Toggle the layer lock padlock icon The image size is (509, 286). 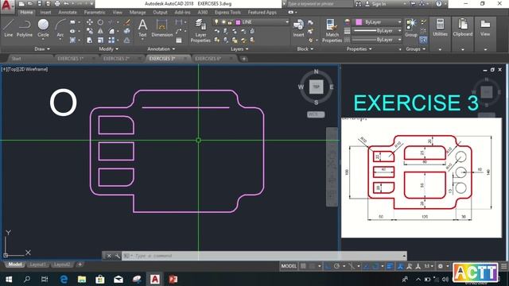click(x=230, y=22)
